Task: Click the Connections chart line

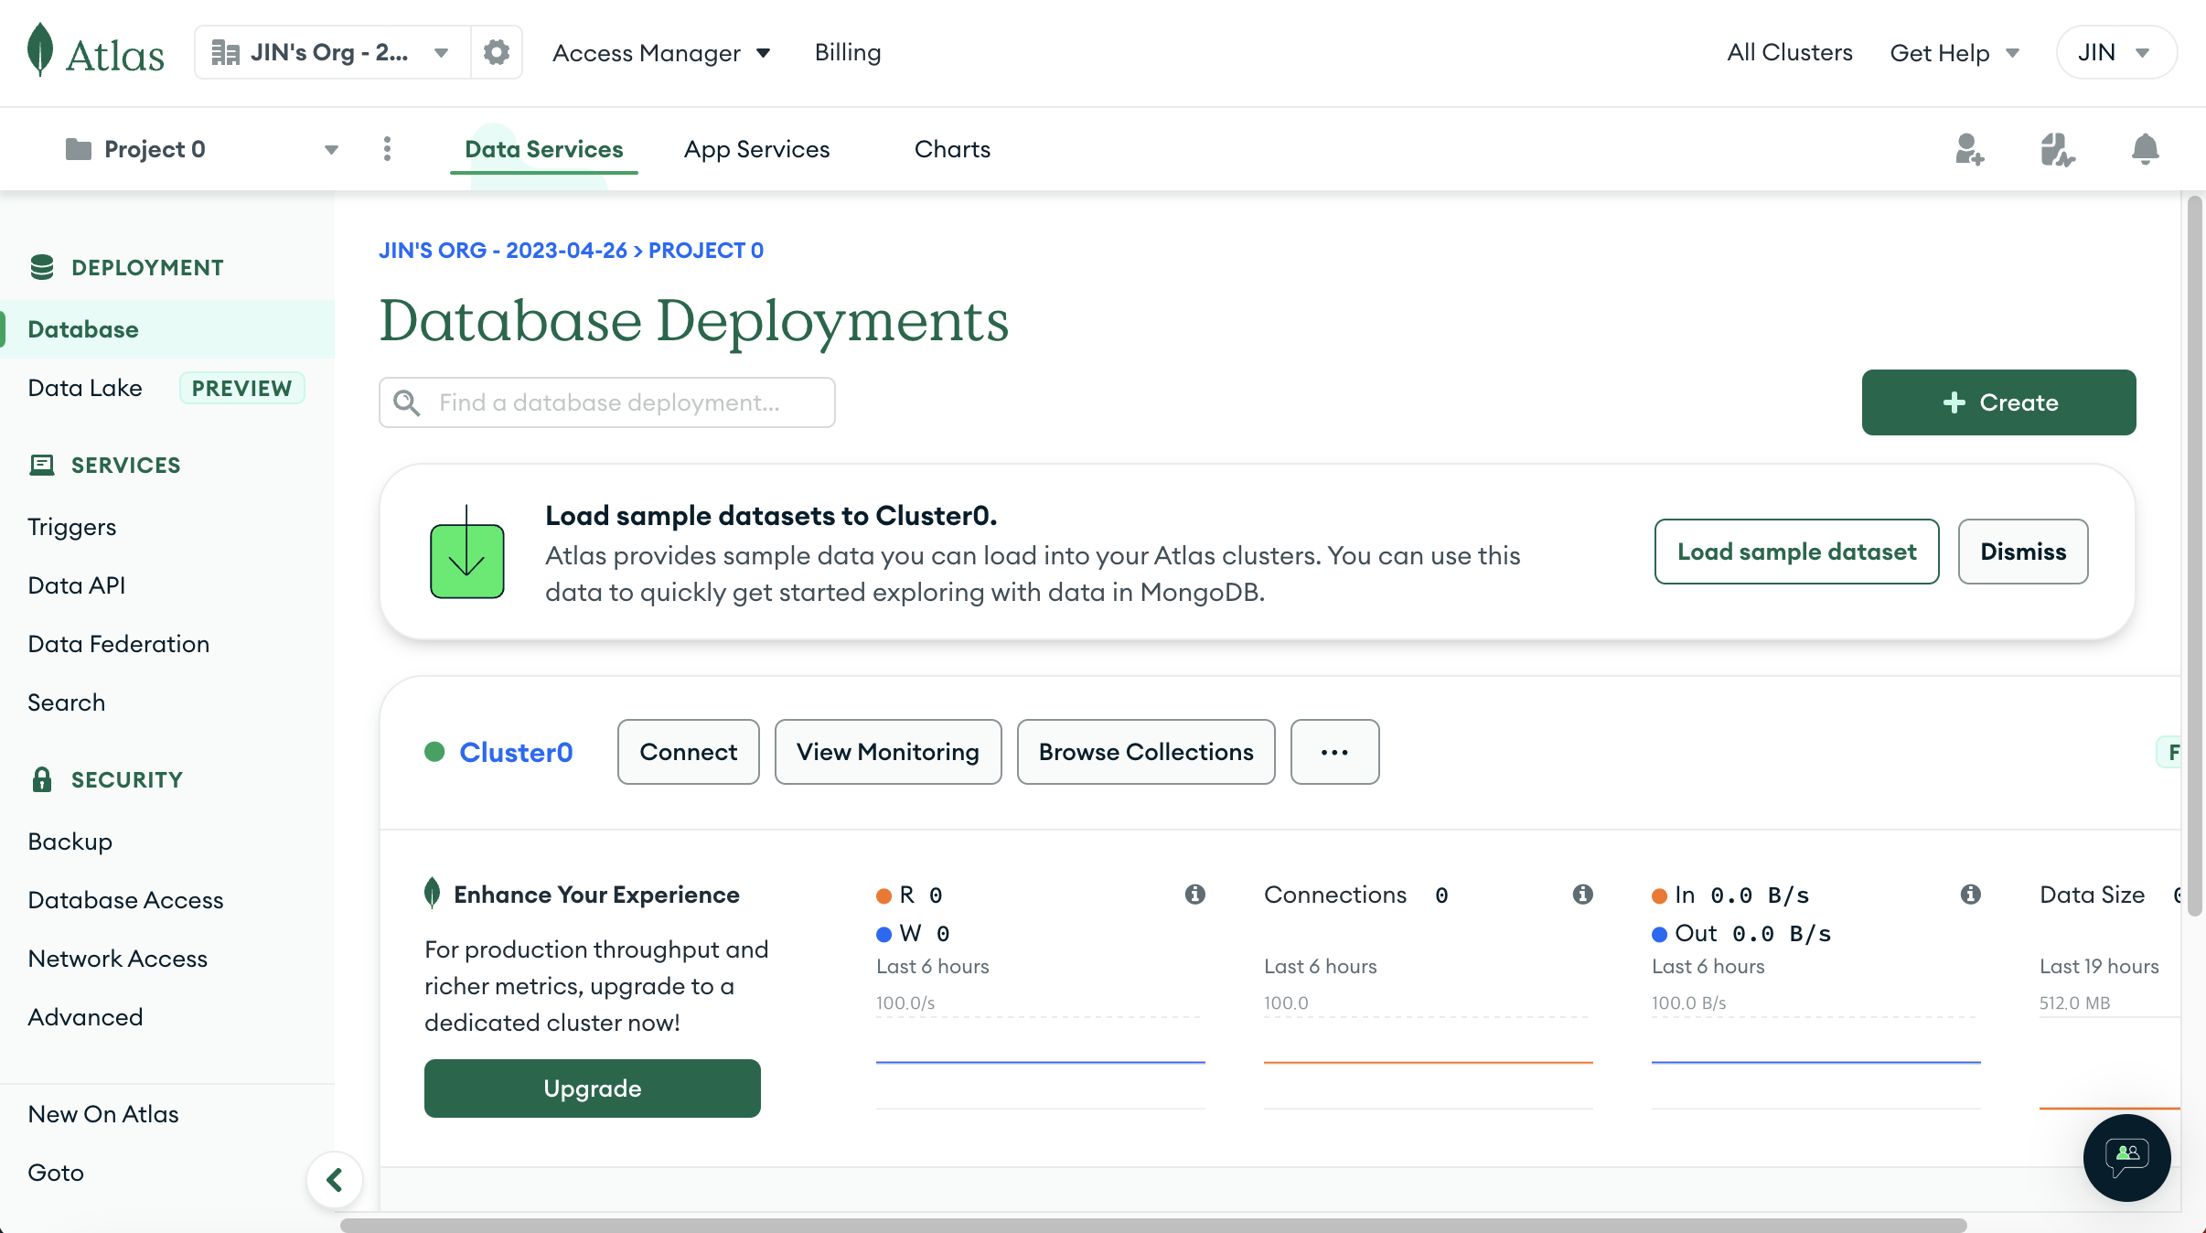Action: pos(1428,1062)
